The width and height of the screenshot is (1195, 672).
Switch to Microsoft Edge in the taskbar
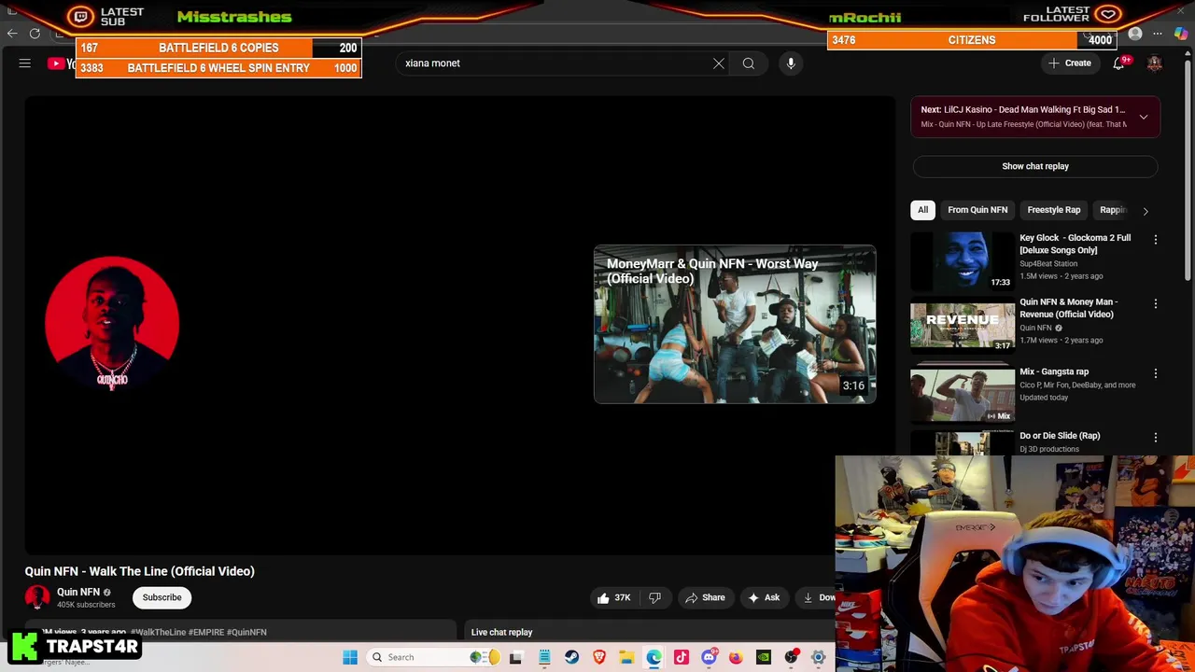[x=654, y=657]
